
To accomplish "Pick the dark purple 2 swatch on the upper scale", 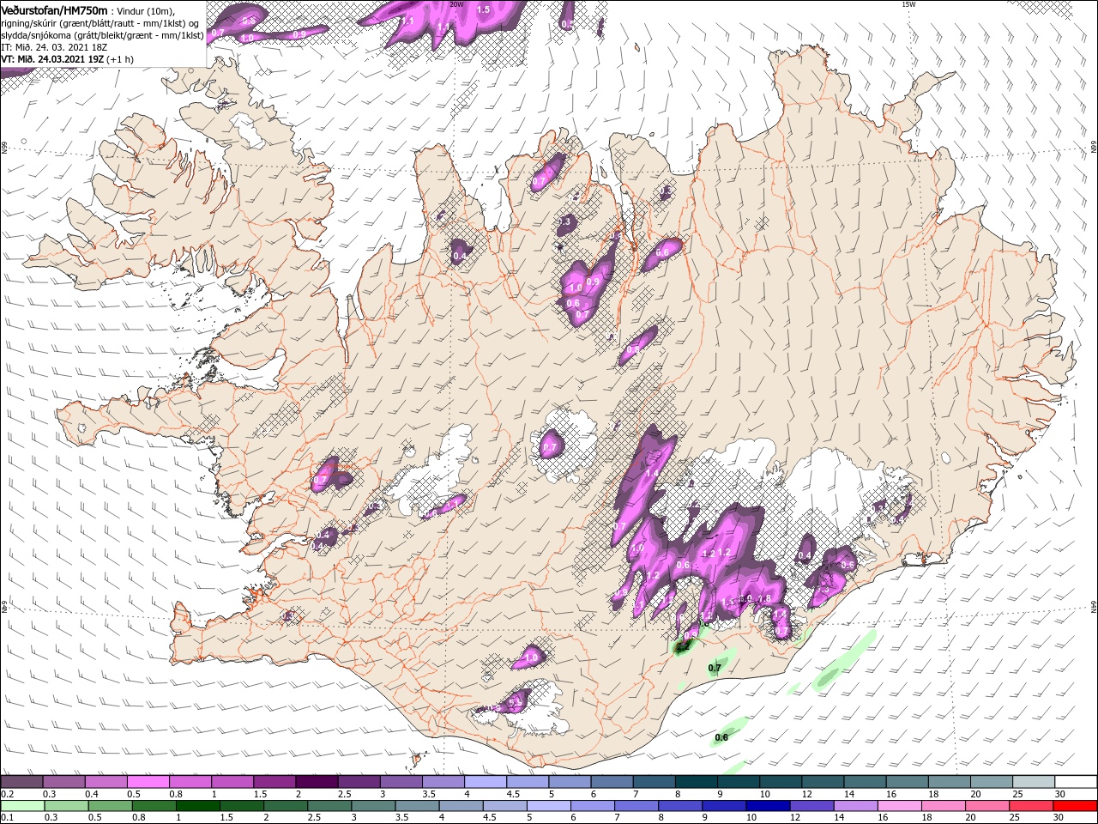I will pos(317,782).
